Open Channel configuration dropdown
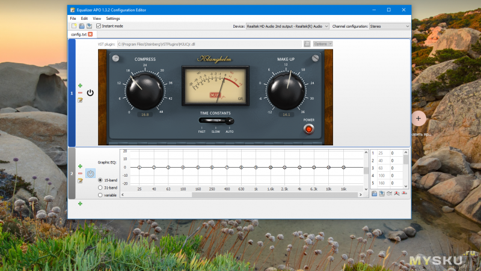This screenshot has width=481, height=271. coord(389,26)
